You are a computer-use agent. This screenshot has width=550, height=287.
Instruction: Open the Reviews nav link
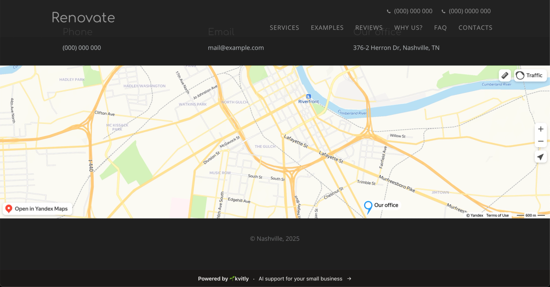369,28
